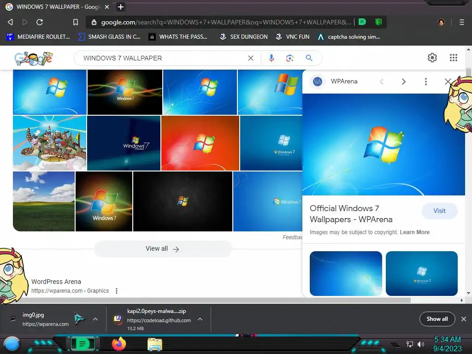The image size is (472, 354).
Task: Expand options for the kapi2.0peys zip download
Action: point(200,319)
